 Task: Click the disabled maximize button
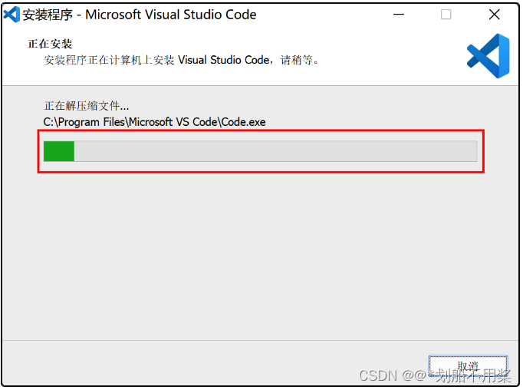coord(446,15)
